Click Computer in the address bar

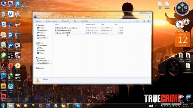[x=51, y=17]
